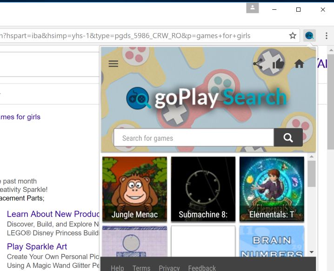The height and width of the screenshot is (271, 334).
Task: Click the game list scroll down arrow
Action: pyautogui.click(x=312, y=252)
